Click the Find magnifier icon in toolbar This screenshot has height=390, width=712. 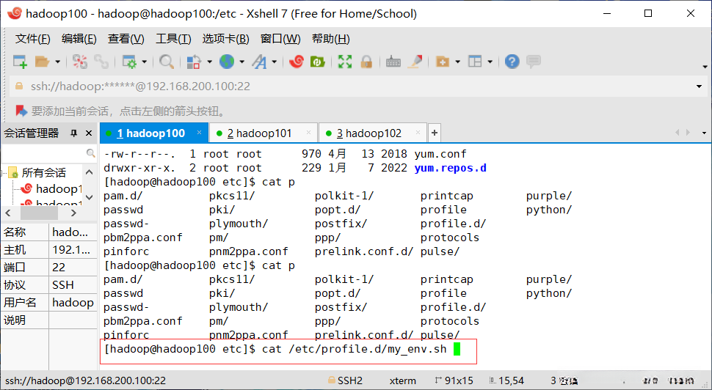point(167,62)
